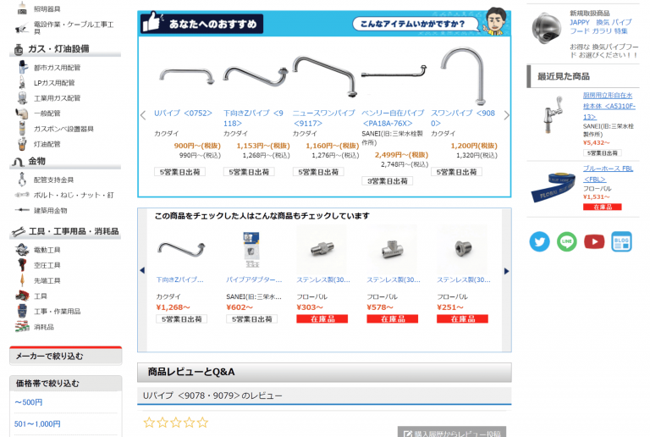Click the ¥251 ステンレス製 bushing image
This screenshot has width=650, height=437.
[x=462, y=249]
